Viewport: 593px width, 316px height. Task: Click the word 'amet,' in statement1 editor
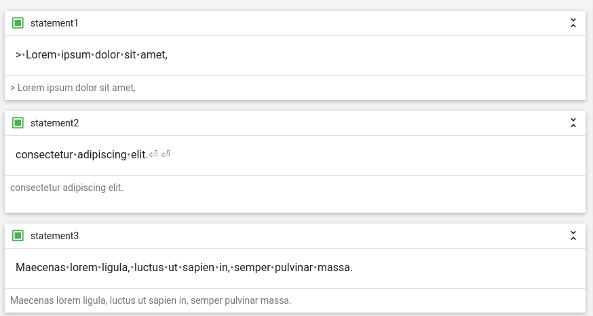click(x=154, y=55)
